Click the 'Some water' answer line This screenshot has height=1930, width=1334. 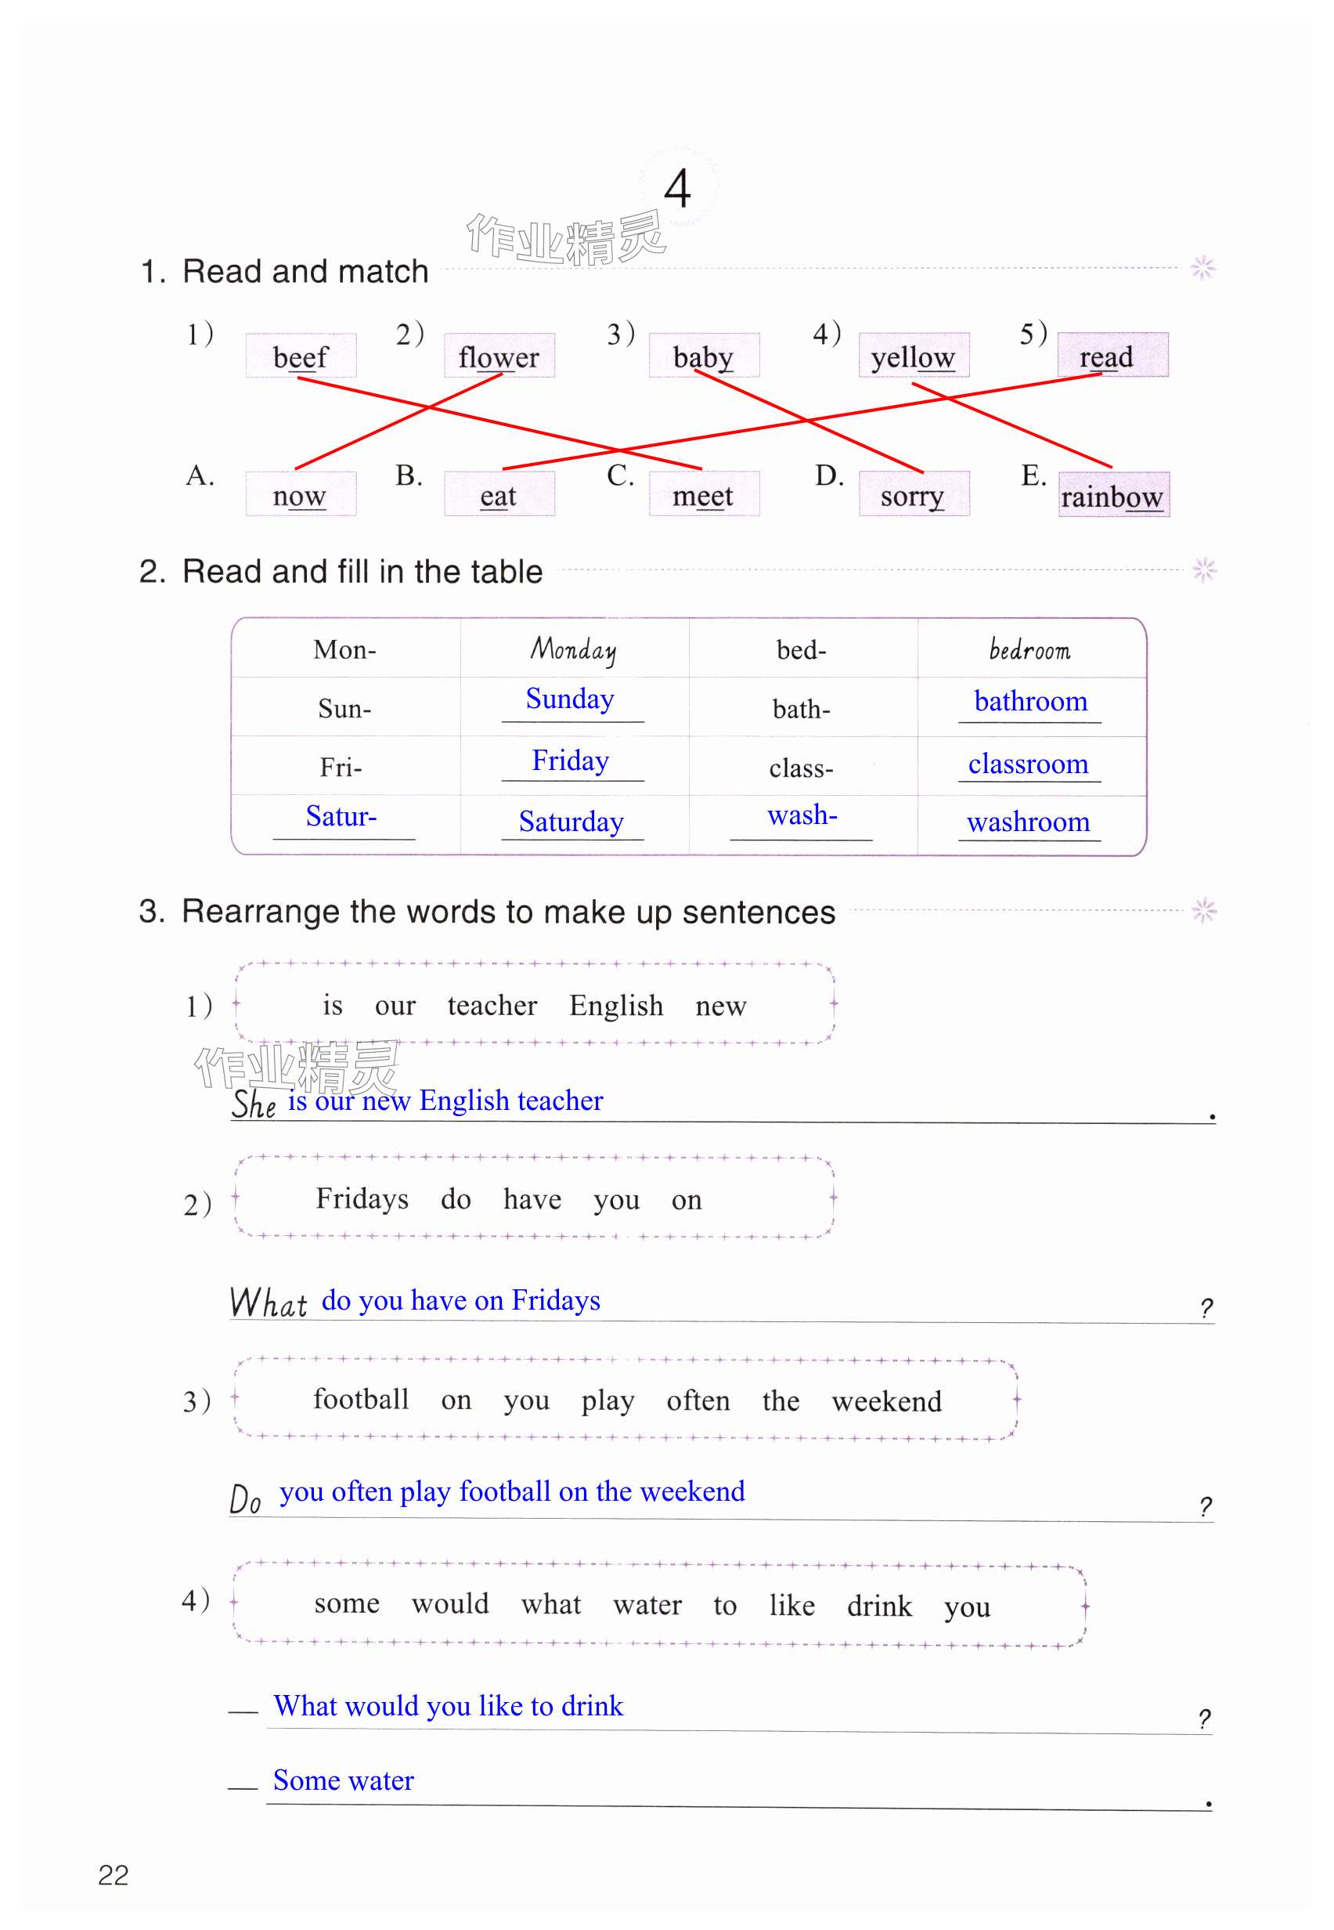(344, 1780)
